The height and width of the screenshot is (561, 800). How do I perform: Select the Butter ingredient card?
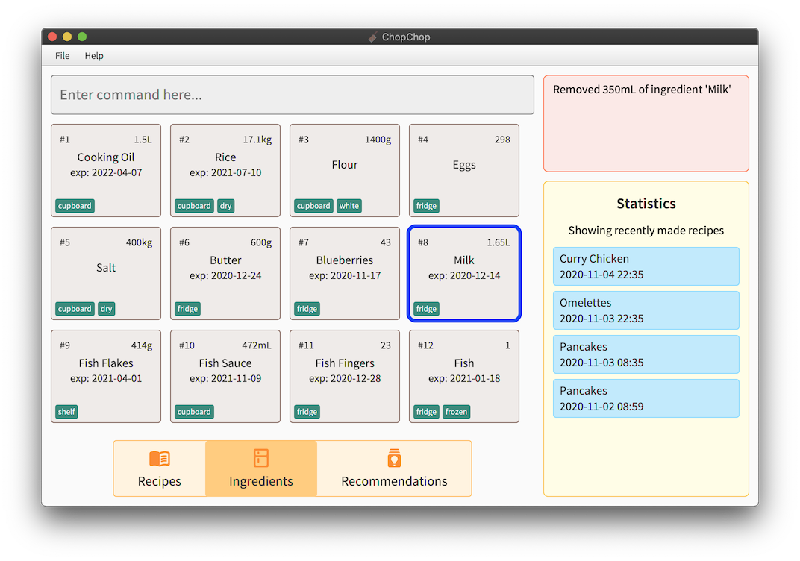pos(225,273)
